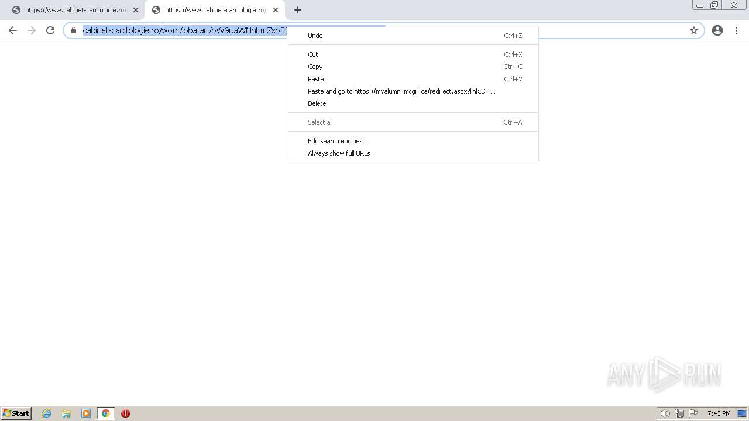Select Paste in the context menu
This screenshot has height=421, width=749.
[413, 79]
